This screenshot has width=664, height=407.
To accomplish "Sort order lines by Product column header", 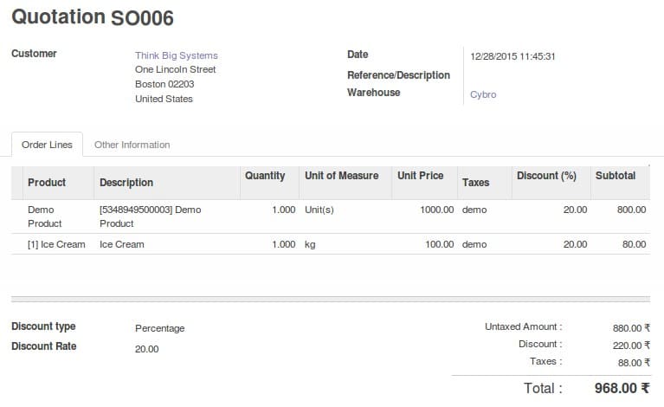I will pos(47,183).
